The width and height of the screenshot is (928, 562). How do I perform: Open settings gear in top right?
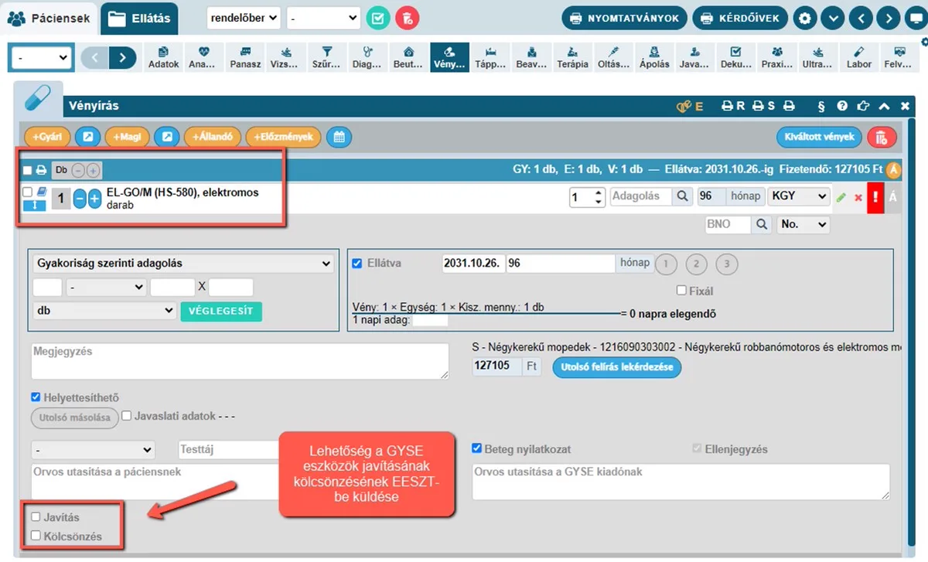805,17
